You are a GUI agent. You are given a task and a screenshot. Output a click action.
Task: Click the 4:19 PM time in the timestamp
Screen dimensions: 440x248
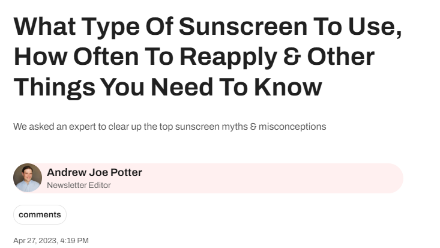click(x=74, y=240)
